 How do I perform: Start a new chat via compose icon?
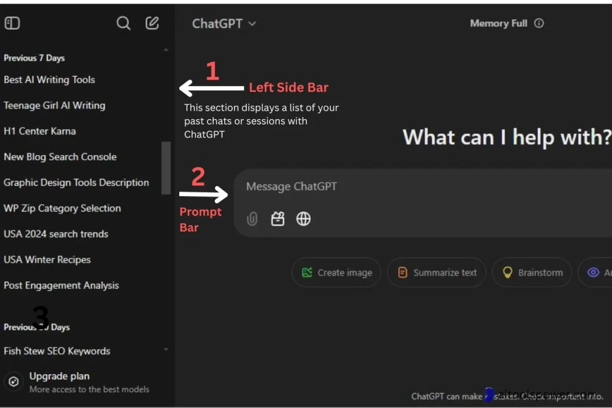152,23
